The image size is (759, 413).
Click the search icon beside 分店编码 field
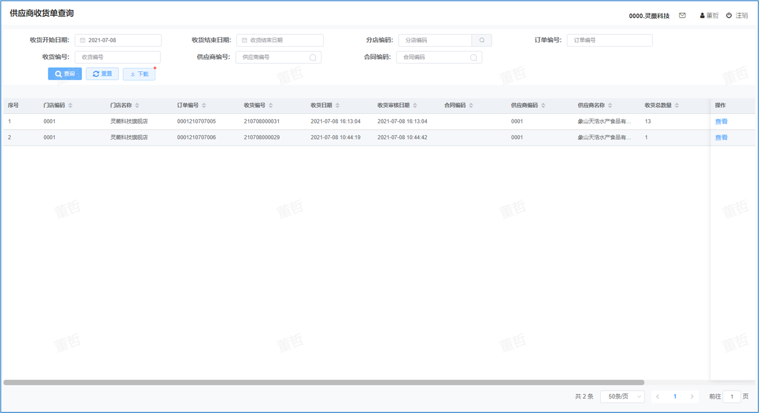tap(482, 40)
